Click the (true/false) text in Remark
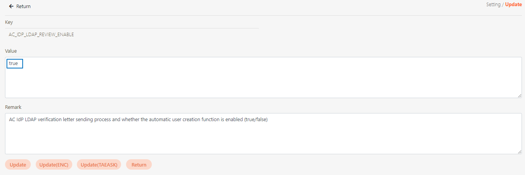The image size is (525, 175). pos(256,120)
